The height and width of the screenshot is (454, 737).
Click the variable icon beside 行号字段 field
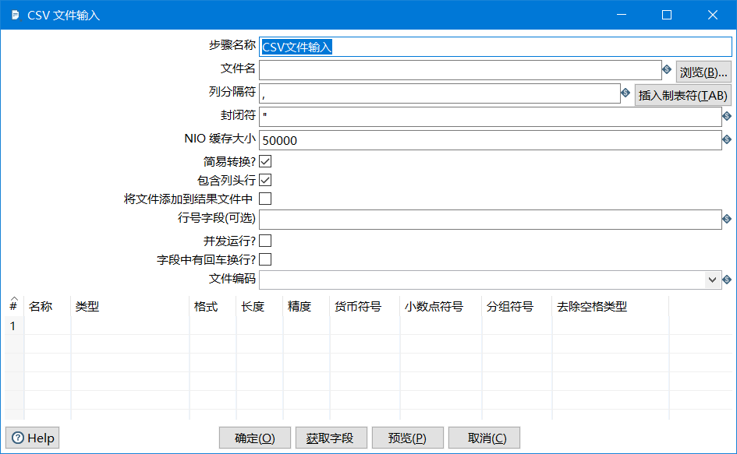(727, 219)
